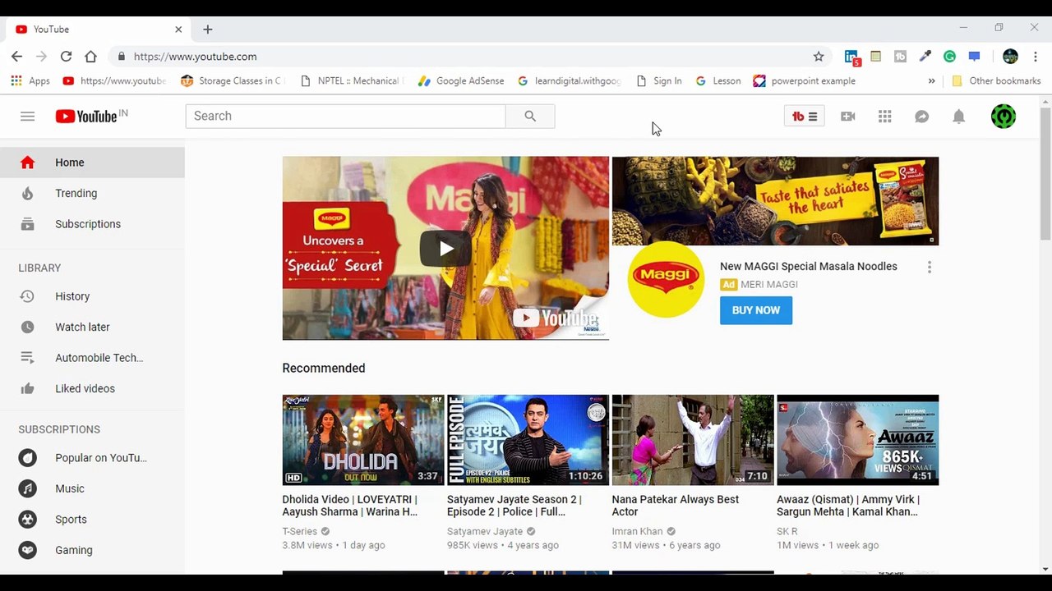This screenshot has height=591, width=1052.
Task: Open Satyamev Jayate video thumbnail
Action: coord(528,440)
